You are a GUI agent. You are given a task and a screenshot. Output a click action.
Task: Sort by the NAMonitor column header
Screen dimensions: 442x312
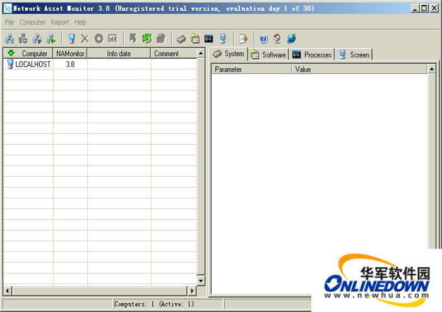tap(70, 53)
